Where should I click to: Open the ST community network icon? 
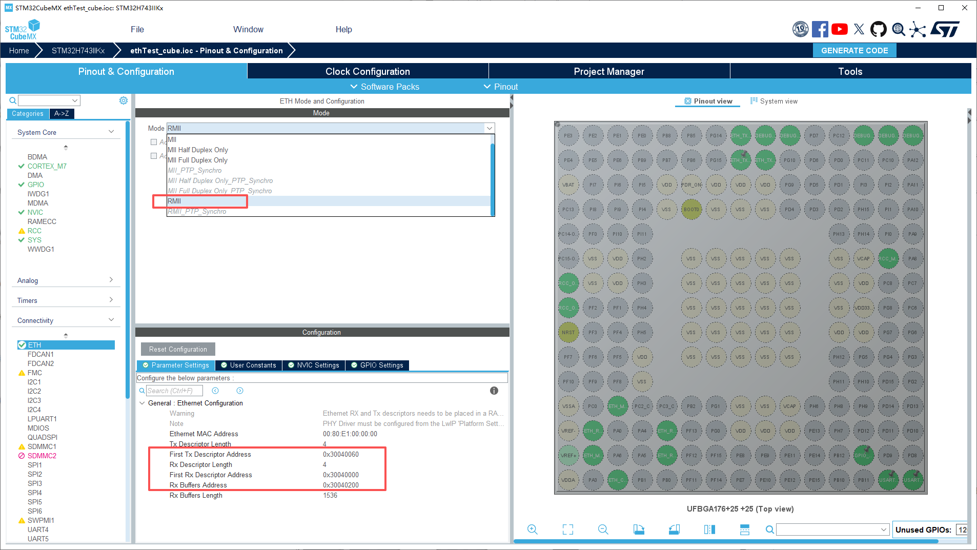(x=918, y=29)
